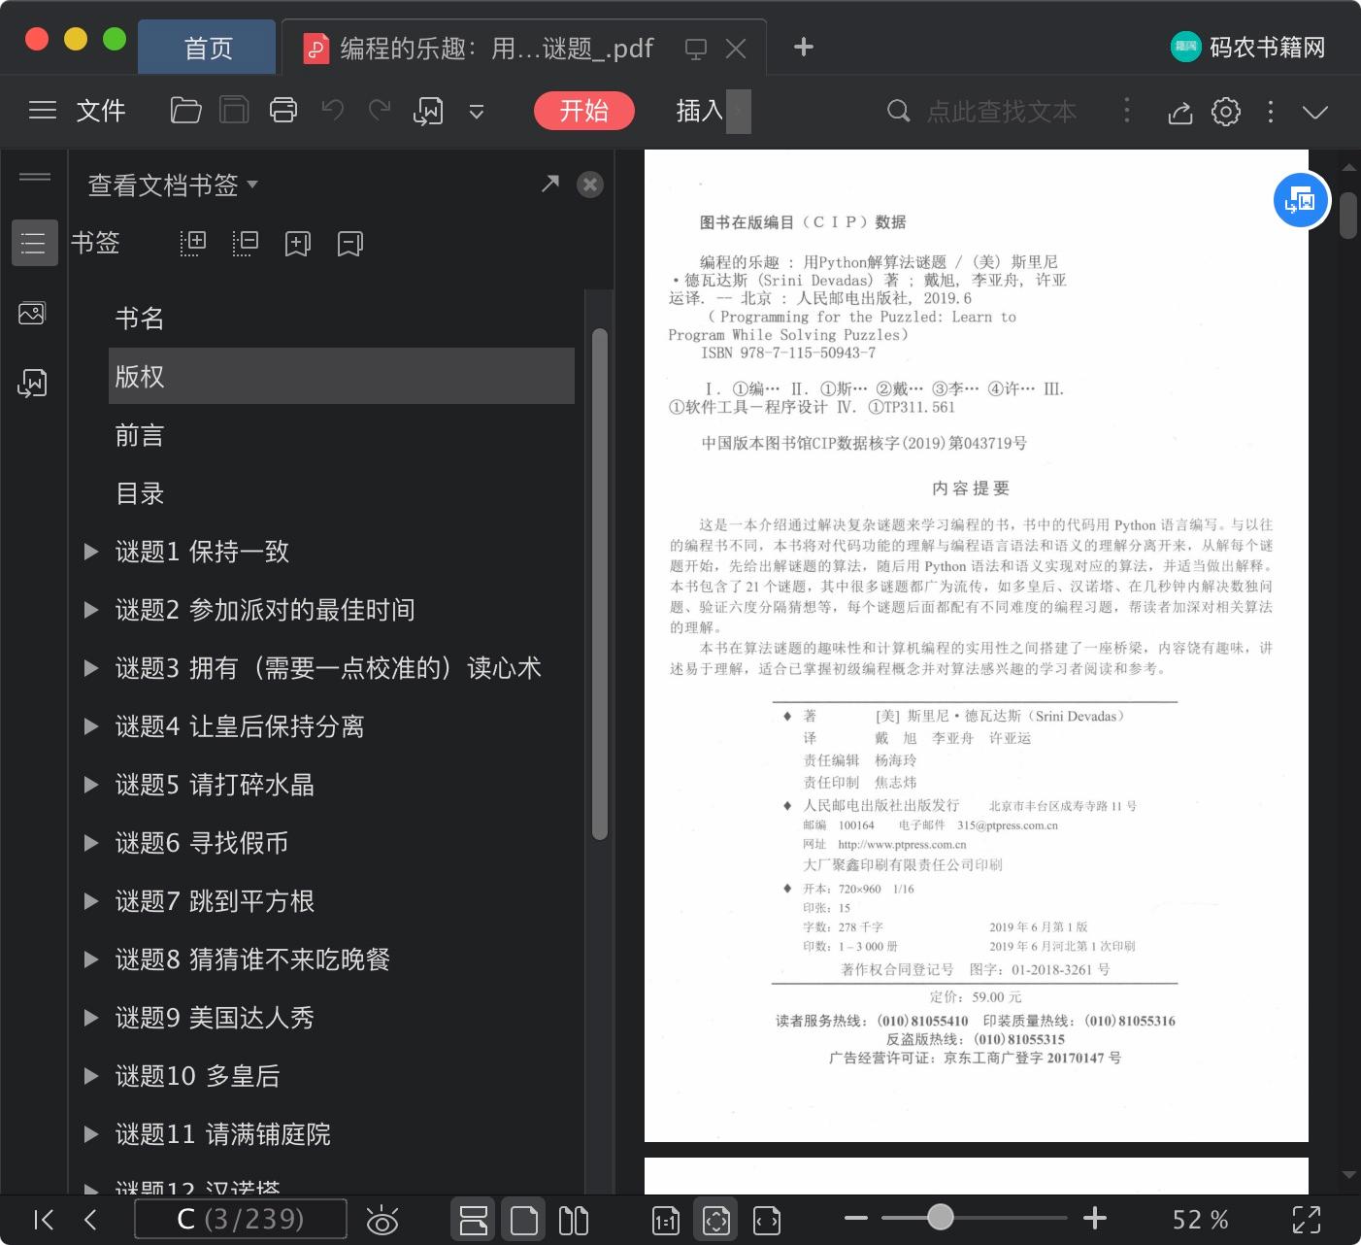Switch to the 首页 tab
Viewport: 1361px width, 1245px height.
(207, 48)
